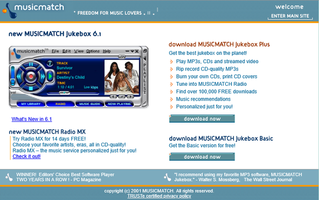Expand the PLAYLIST side panel arrow
The height and width of the screenshot is (200, 319).
coord(145,58)
